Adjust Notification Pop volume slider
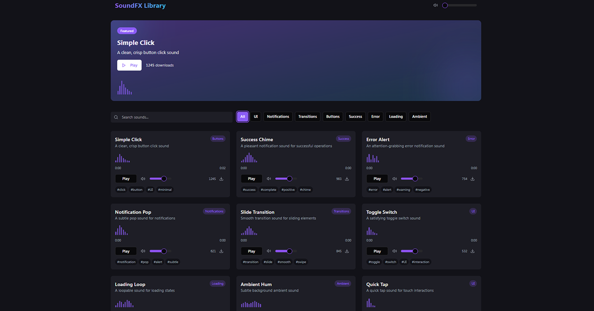Image resolution: width=594 pixels, height=311 pixels. point(160,251)
